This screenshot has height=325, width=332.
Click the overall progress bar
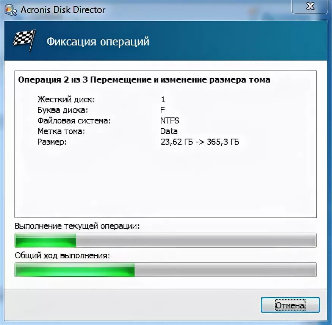coord(166,270)
